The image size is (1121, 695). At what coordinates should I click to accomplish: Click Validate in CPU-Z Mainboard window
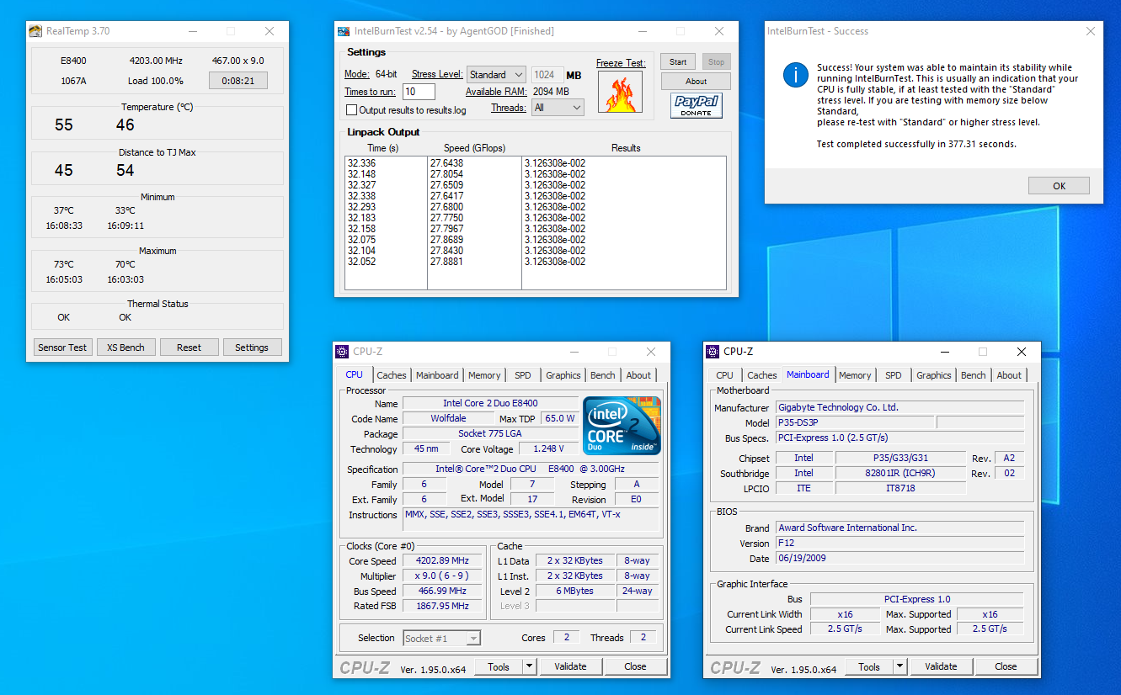pos(941,666)
